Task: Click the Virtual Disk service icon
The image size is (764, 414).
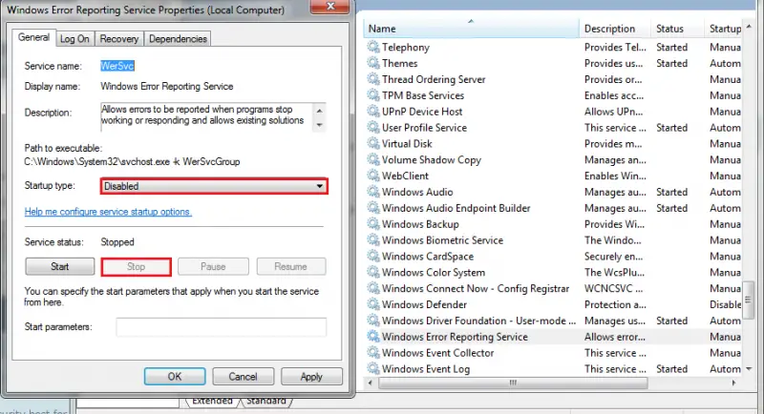Action: pos(373,143)
